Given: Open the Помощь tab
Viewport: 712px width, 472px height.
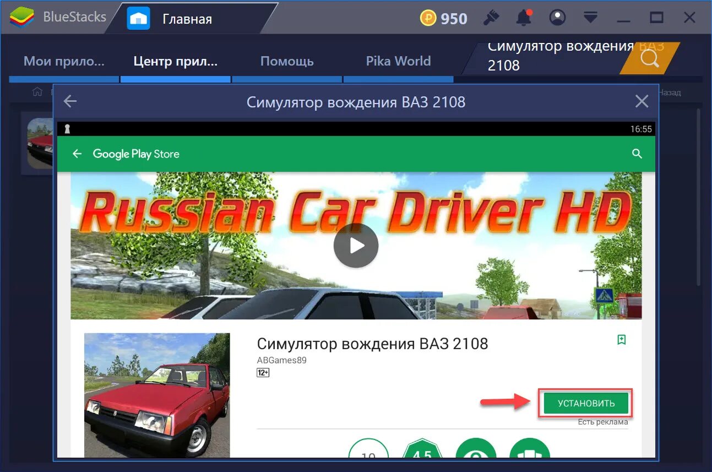Looking at the screenshot, I should [x=287, y=61].
